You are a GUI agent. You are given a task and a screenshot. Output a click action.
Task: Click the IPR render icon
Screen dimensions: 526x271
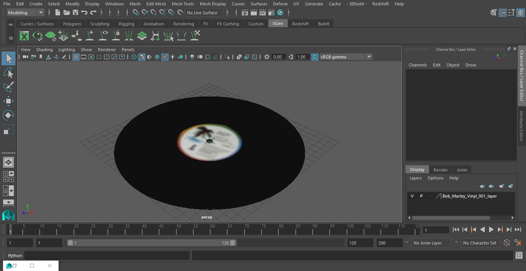click(x=263, y=13)
